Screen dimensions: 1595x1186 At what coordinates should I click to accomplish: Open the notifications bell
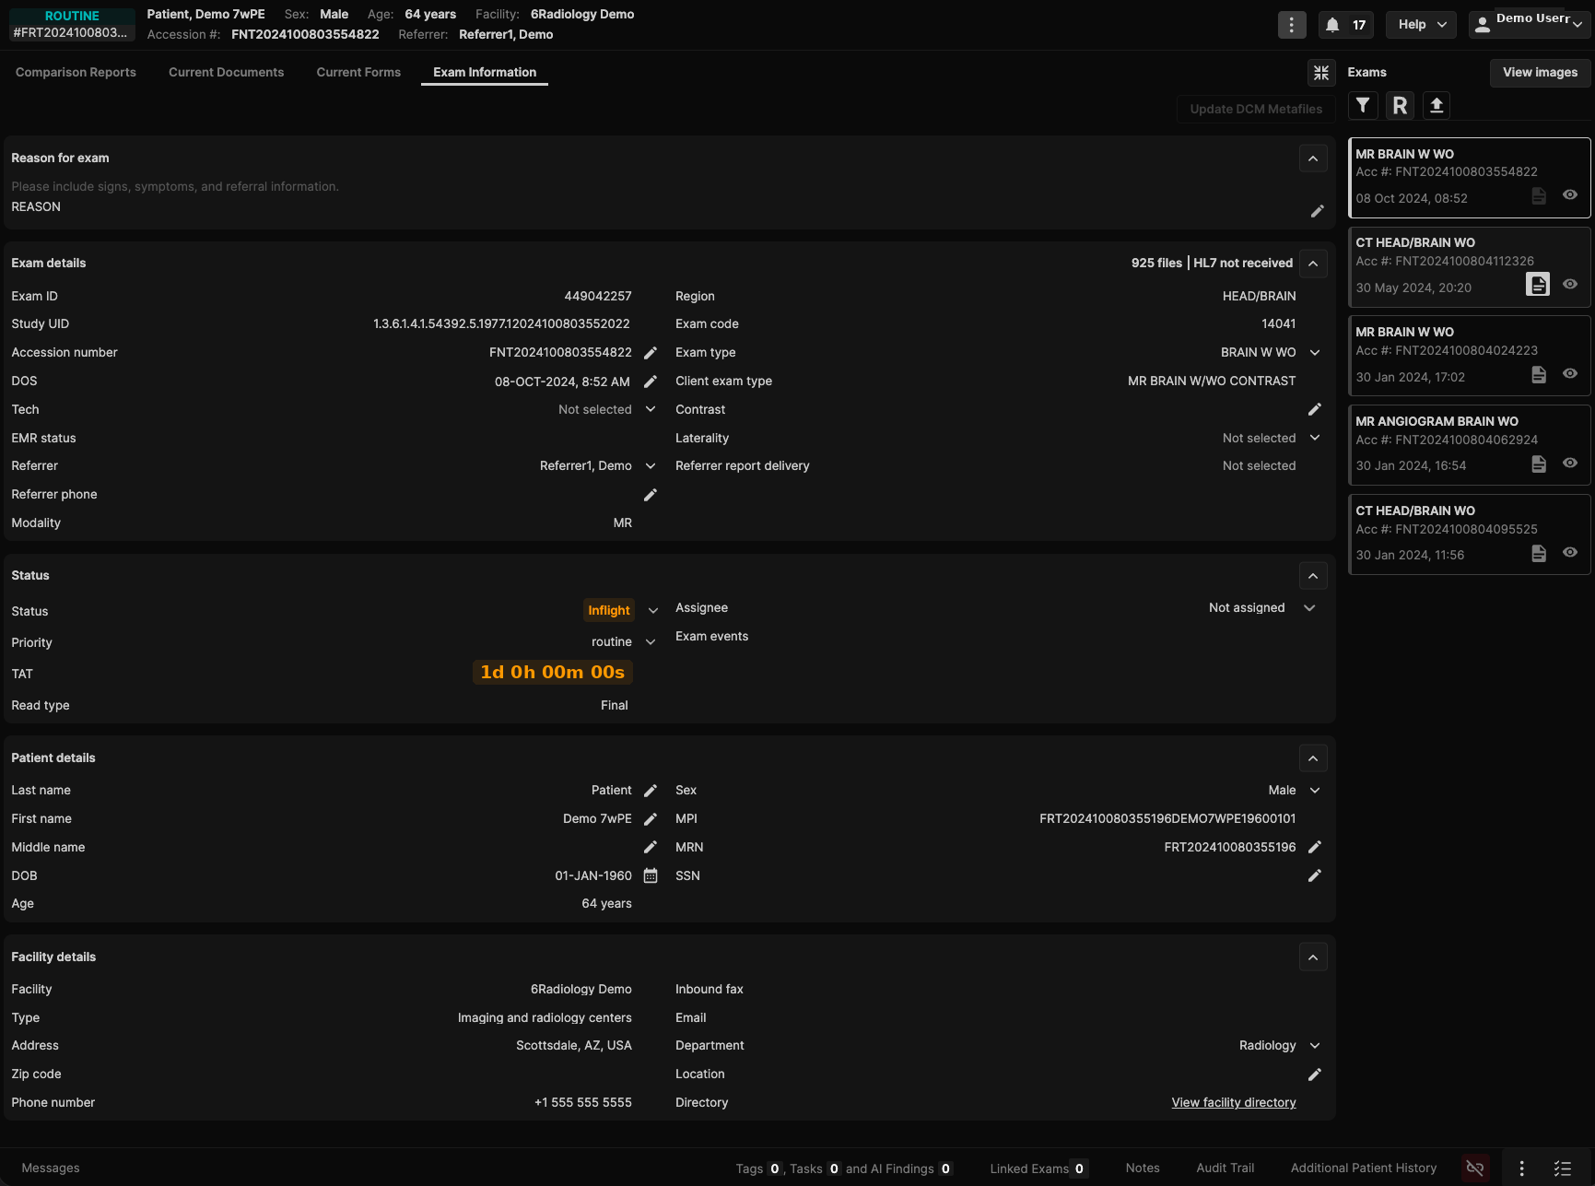click(x=1346, y=25)
